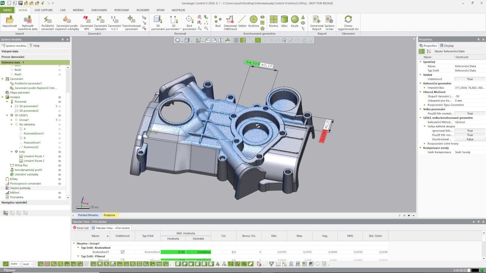The height and width of the screenshot is (273, 486).
Task: Select the Zarovnání RPS tool
Action: pos(86,20)
